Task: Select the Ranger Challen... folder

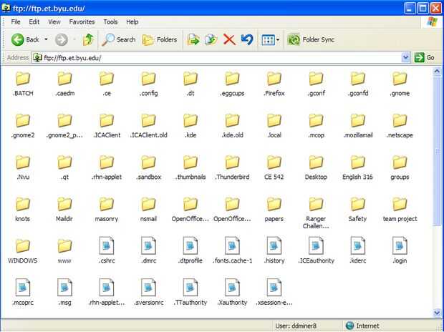Action: pyautogui.click(x=316, y=213)
